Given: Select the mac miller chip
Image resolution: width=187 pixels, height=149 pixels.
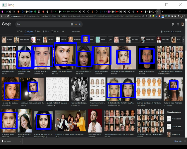Looking at the screenshot, I should click(x=164, y=40).
